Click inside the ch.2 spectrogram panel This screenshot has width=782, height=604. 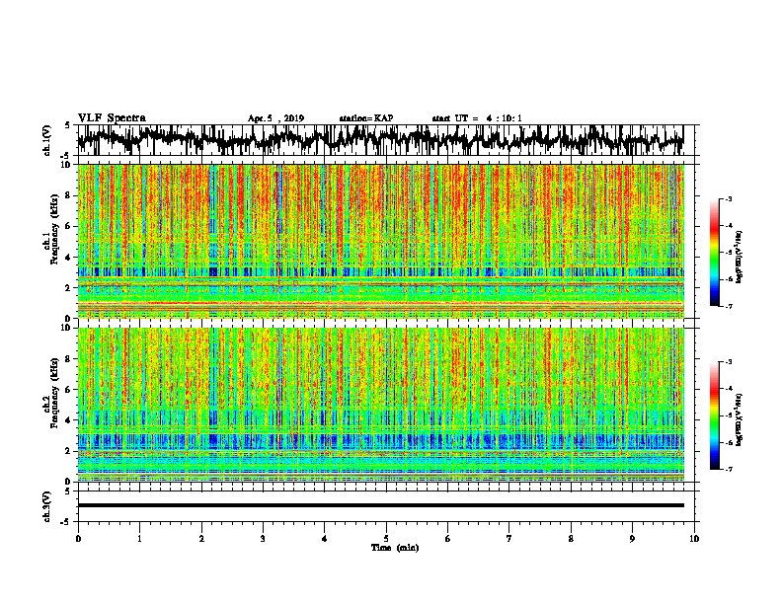[381, 405]
